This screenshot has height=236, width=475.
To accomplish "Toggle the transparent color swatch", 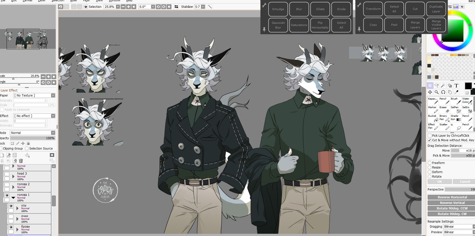I will click(467, 93).
